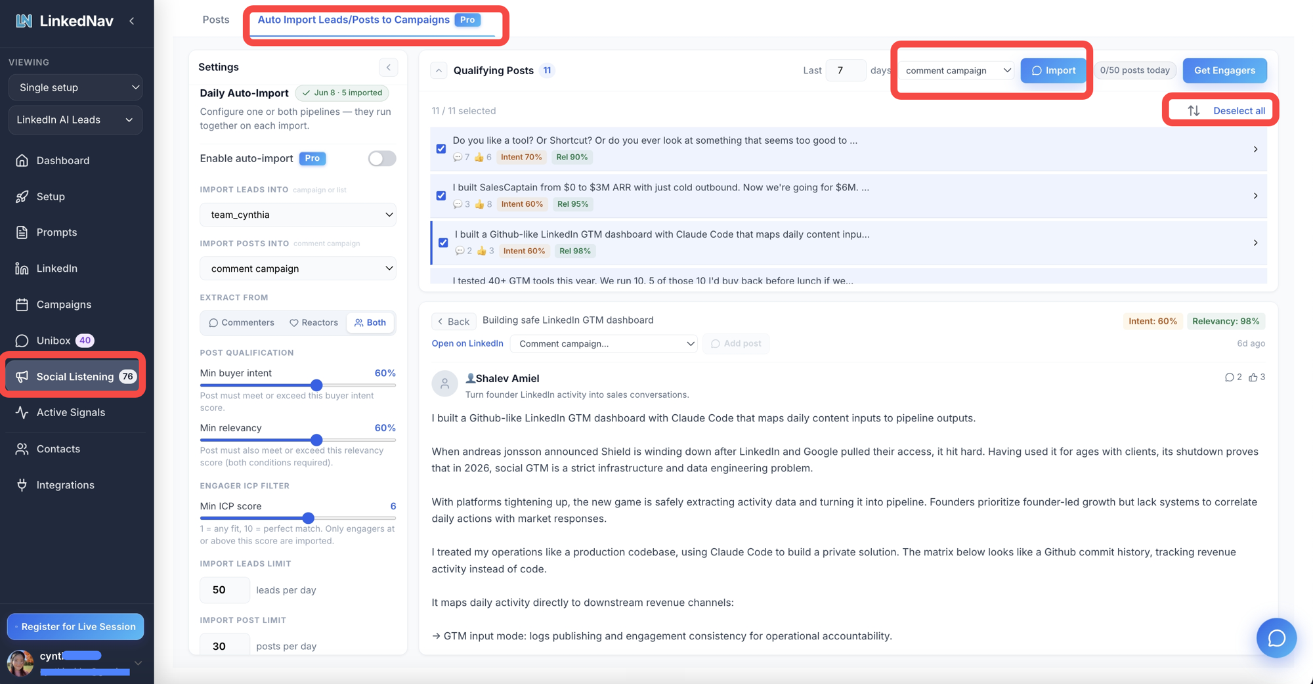Click the Social Listening badge showing 76
The width and height of the screenshot is (1313, 684).
click(x=127, y=376)
